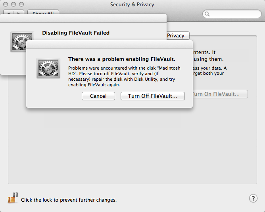Click the Turn Off FileVault… button
Viewport: 265px width, 212px height.
[153, 96]
